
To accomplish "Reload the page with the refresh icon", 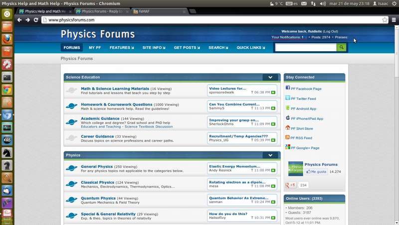I will (x=36, y=20).
